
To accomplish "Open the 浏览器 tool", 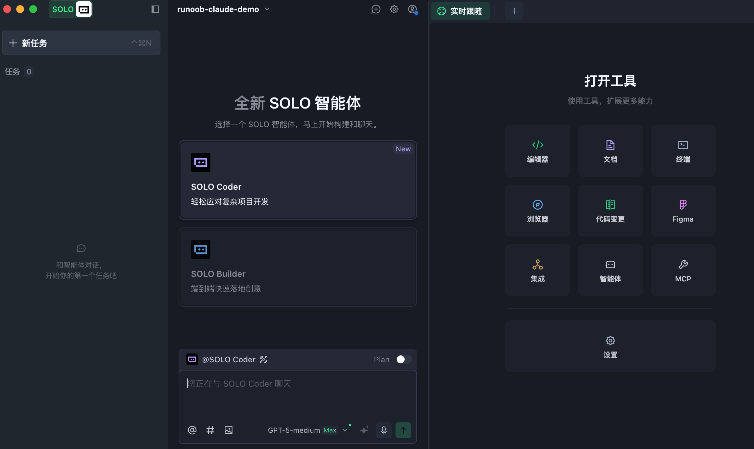I will [x=537, y=210].
